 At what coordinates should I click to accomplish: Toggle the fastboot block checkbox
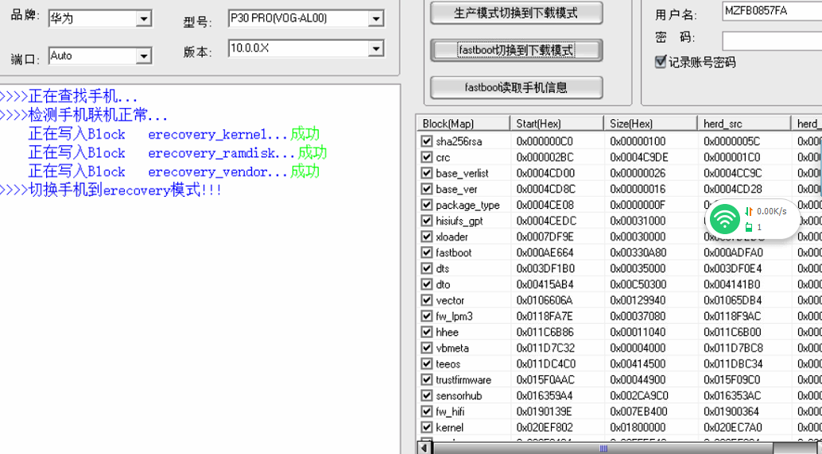coord(427,252)
